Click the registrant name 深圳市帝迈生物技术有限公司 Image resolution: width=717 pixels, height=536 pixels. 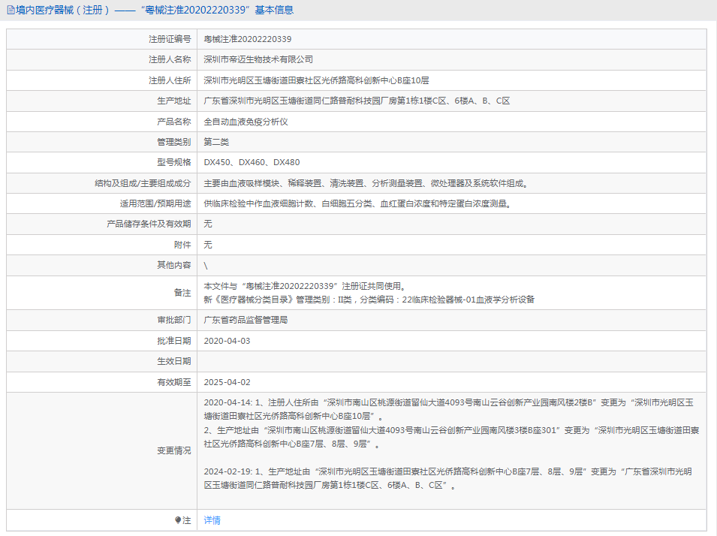258,59
